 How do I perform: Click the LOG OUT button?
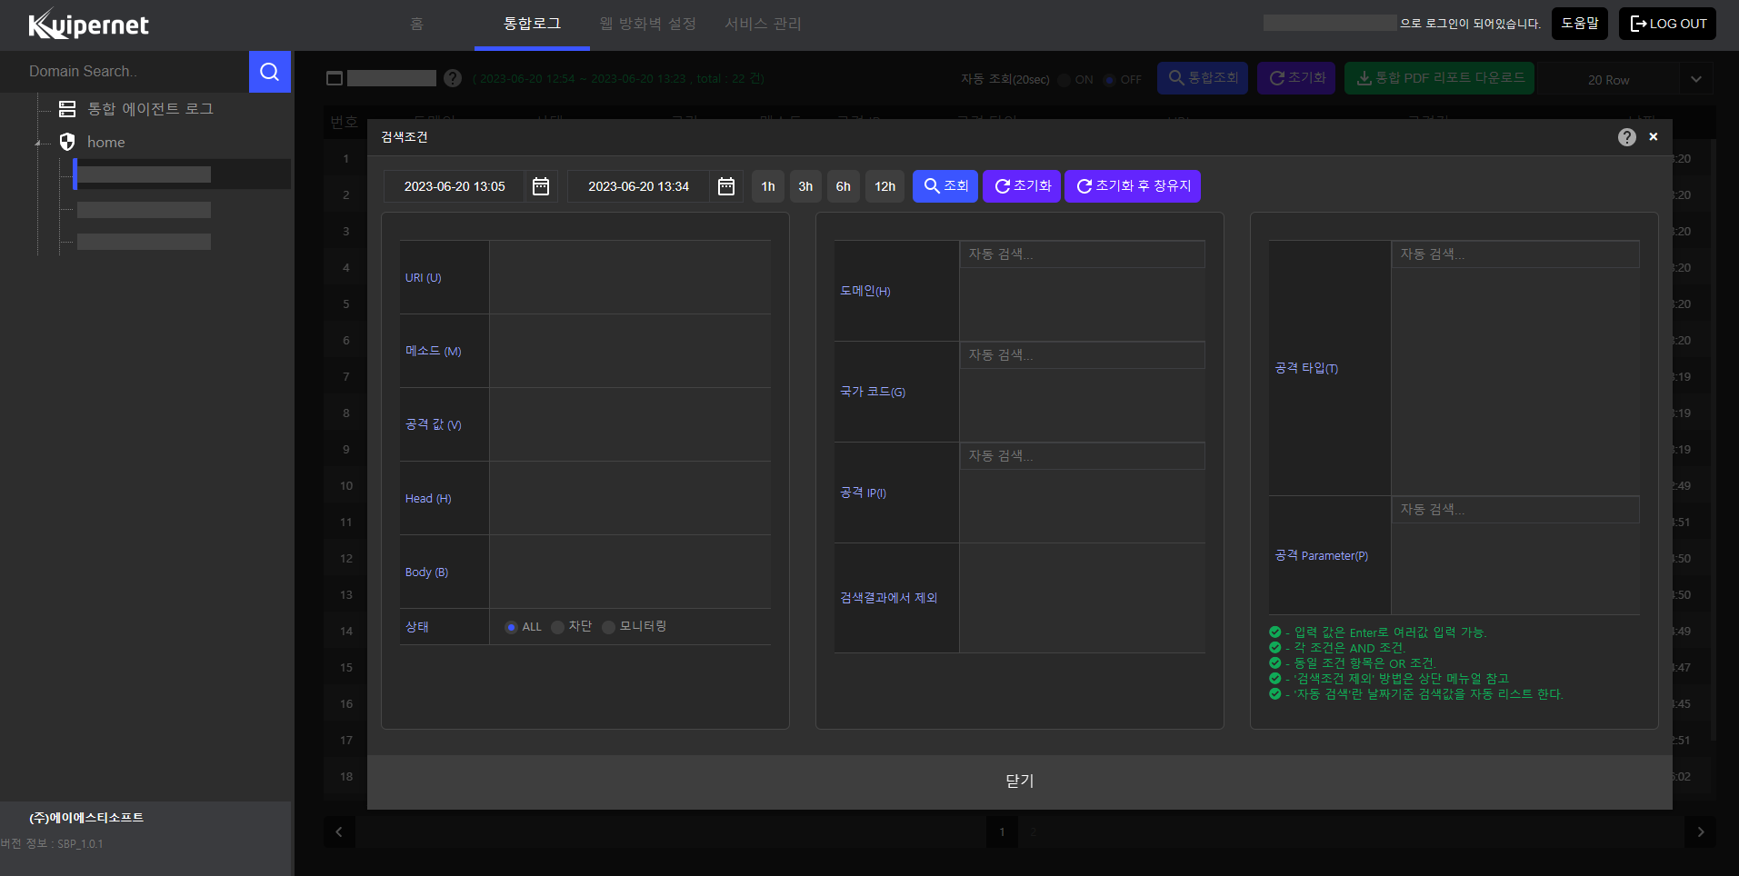[x=1667, y=24]
